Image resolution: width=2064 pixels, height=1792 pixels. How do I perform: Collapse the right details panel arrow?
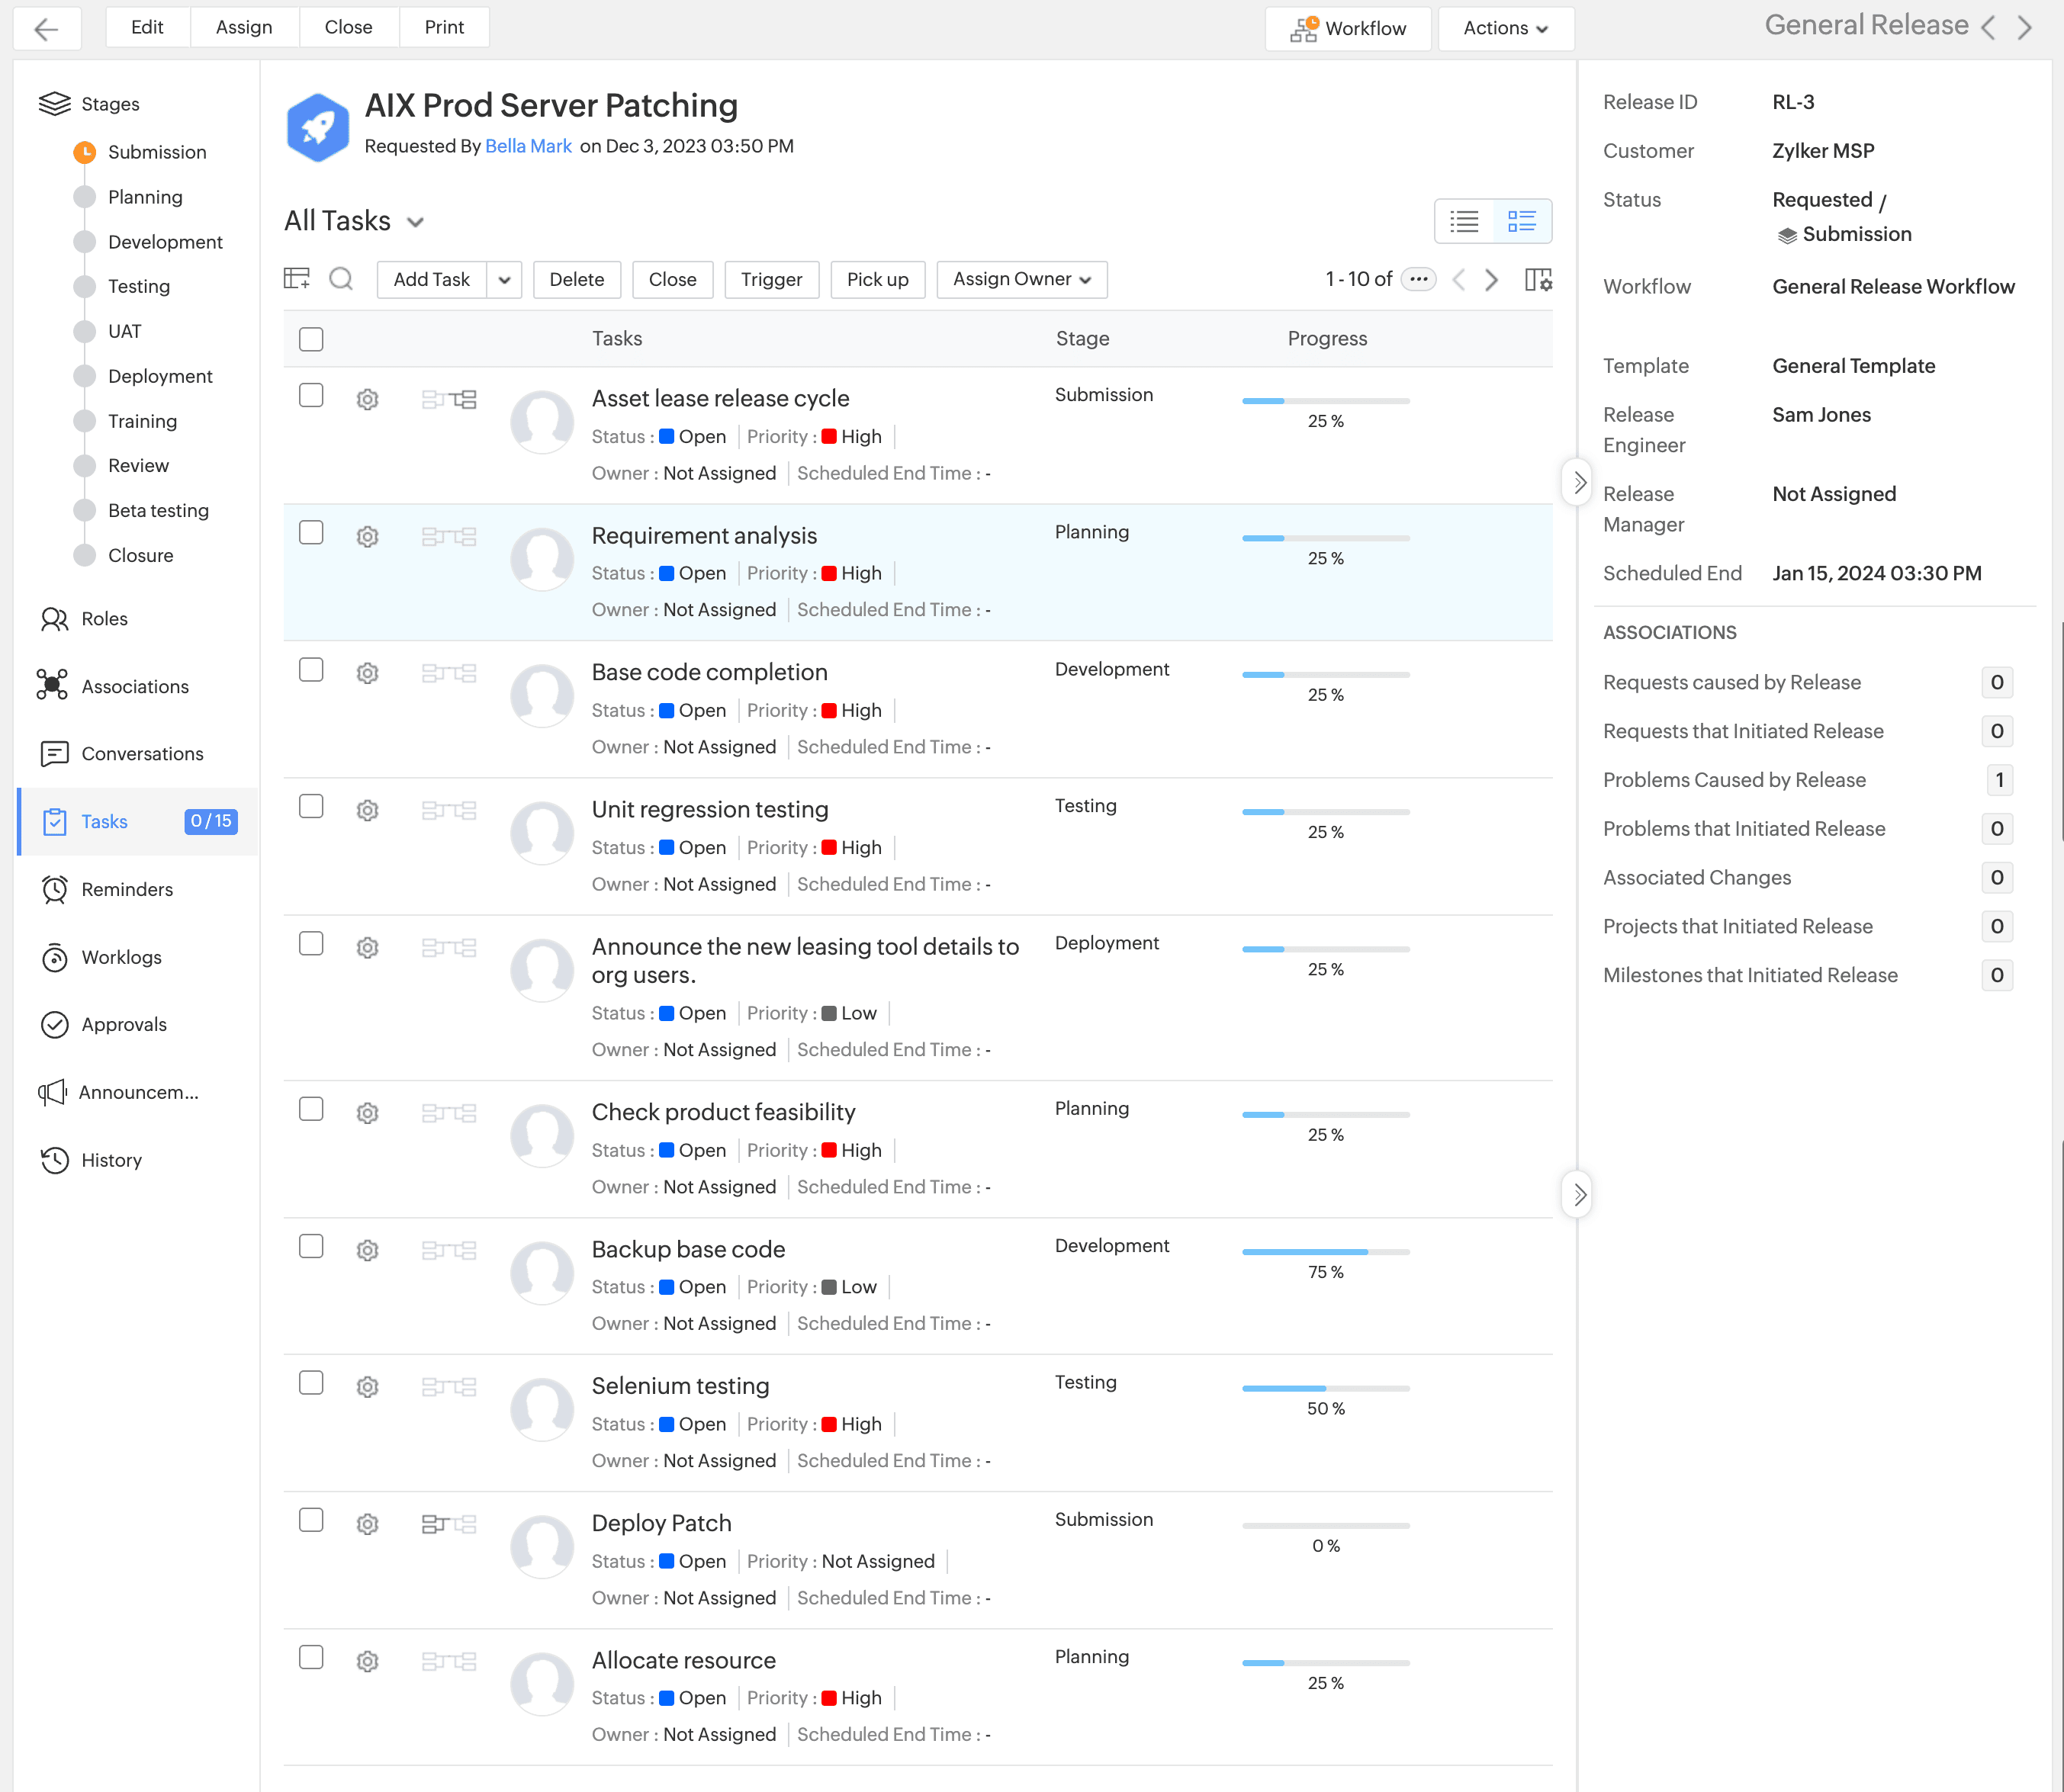(1578, 483)
